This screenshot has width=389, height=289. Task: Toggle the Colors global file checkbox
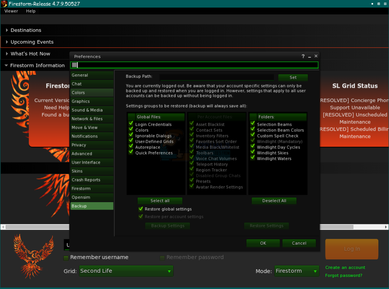click(x=131, y=129)
